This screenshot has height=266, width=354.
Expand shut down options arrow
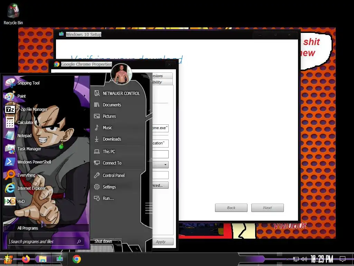pos(119,241)
